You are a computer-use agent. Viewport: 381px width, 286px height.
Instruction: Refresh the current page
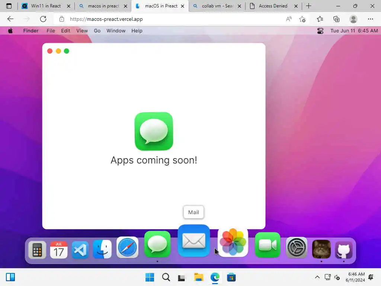tap(43, 19)
